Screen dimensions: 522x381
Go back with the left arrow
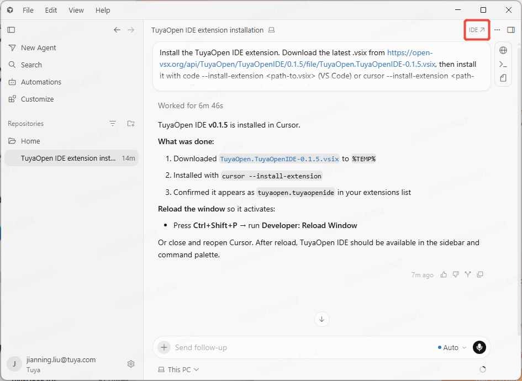click(x=117, y=30)
